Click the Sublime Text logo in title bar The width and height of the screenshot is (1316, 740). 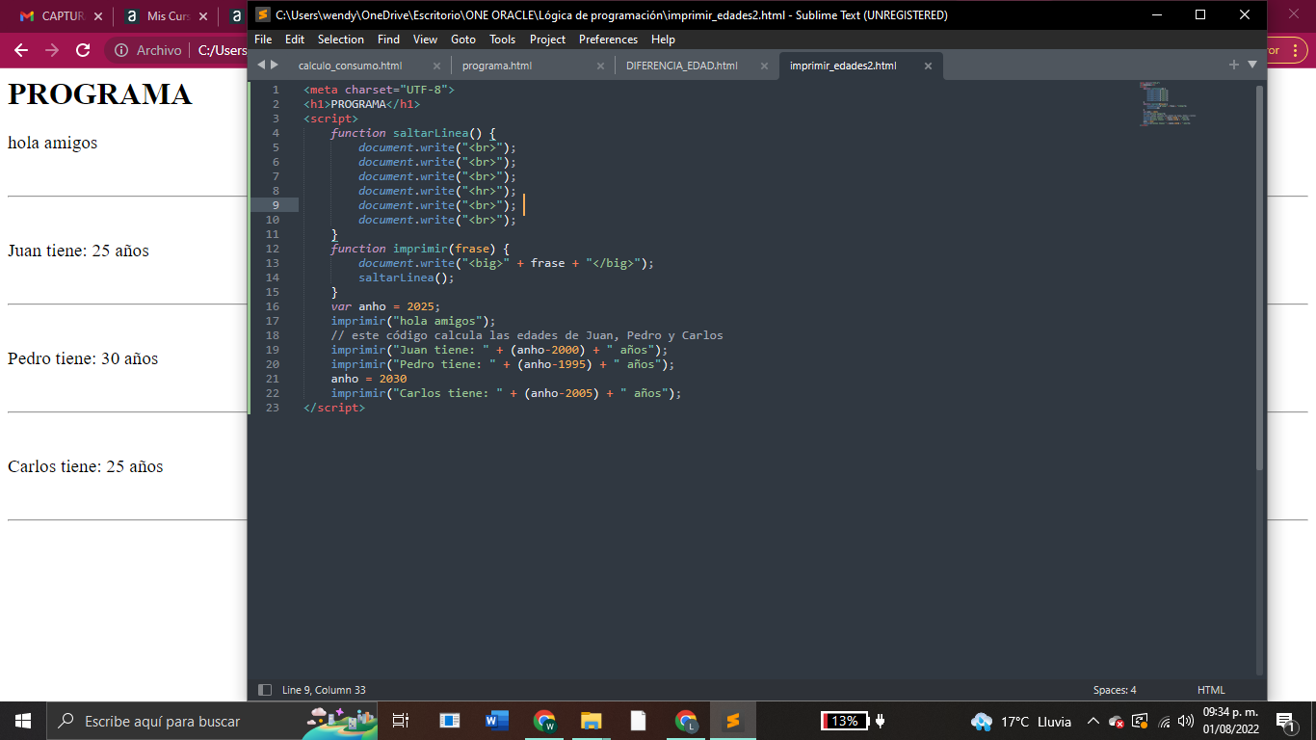click(262, 14)
